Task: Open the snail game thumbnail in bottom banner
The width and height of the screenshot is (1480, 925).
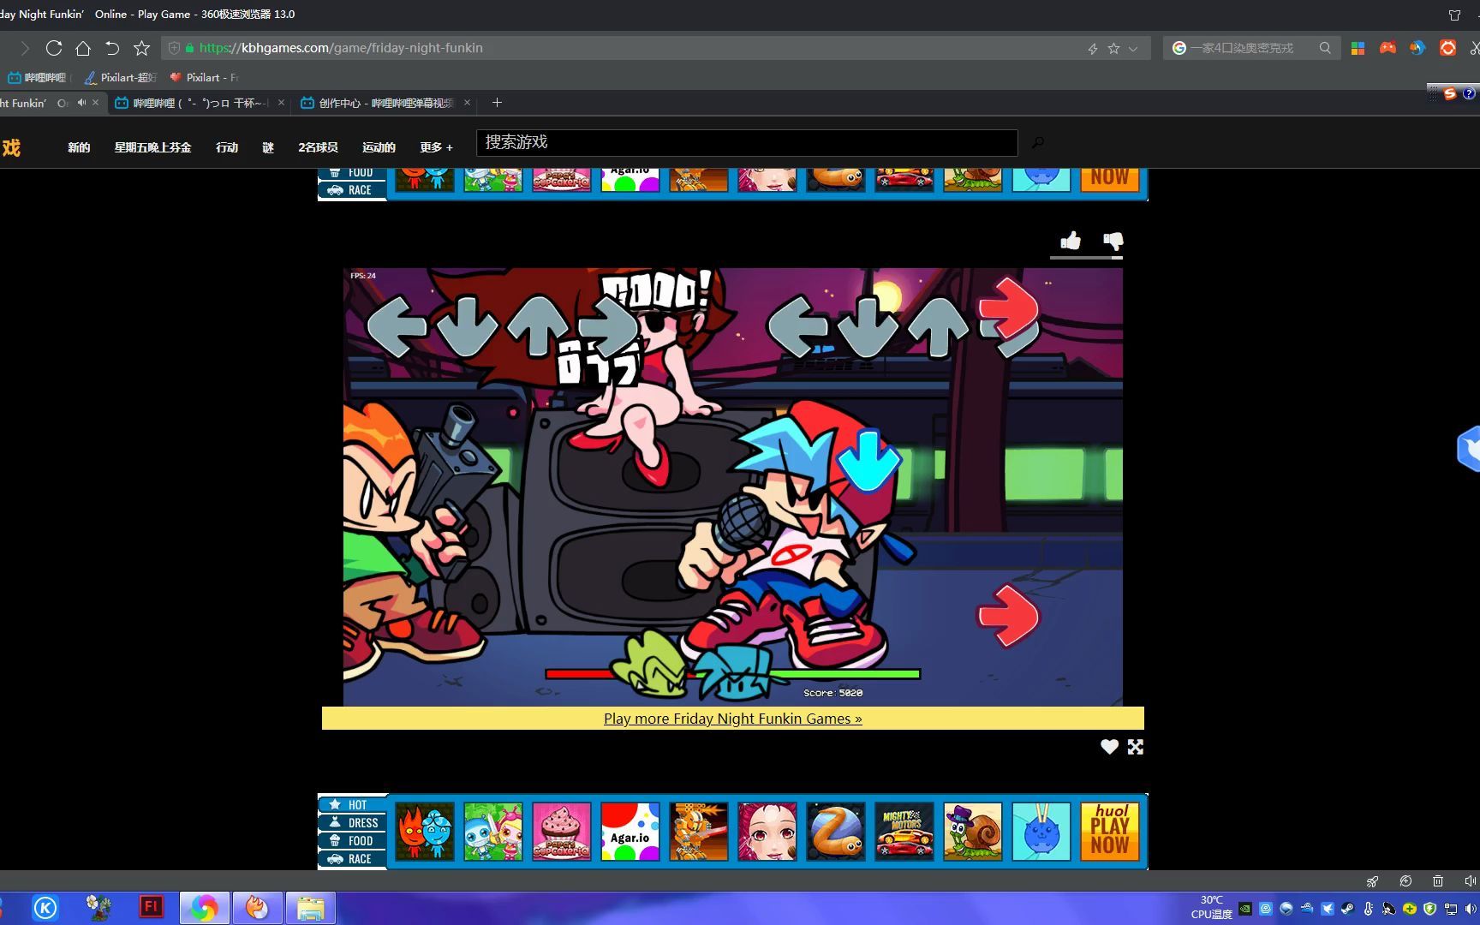Action: [973, 831]
